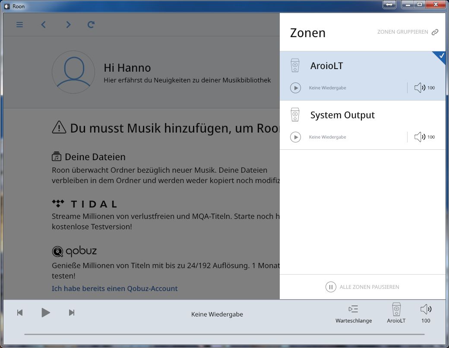
Task: Open AroioLT zone volume speaker icon
Action: coord(420,88)
